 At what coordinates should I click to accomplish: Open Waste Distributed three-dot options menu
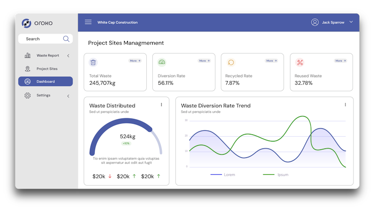(x=161, y=105)
